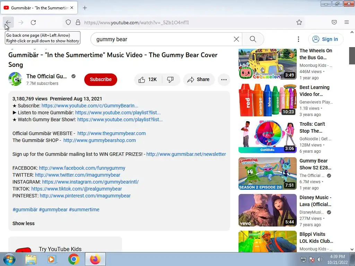
Task: Click the #gummybear hashtag
Action: click(53, 210)
